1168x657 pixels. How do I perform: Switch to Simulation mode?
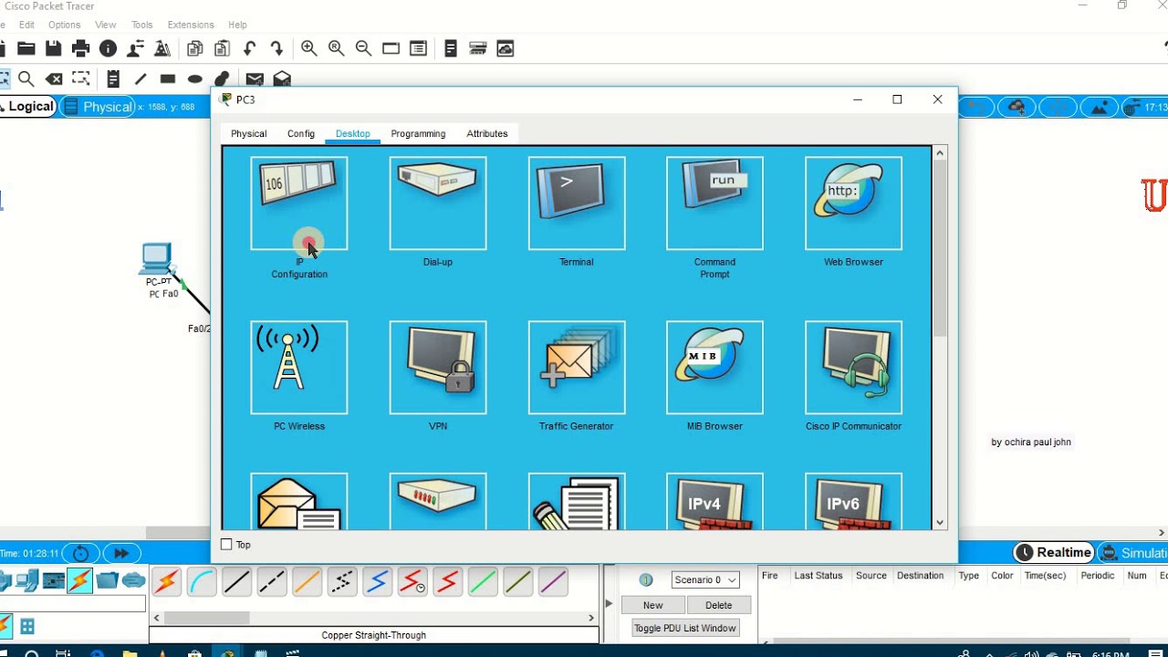[1132, 553]
